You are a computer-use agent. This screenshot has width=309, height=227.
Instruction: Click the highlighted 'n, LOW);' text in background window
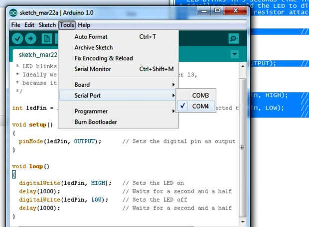[x=269, y=108]
